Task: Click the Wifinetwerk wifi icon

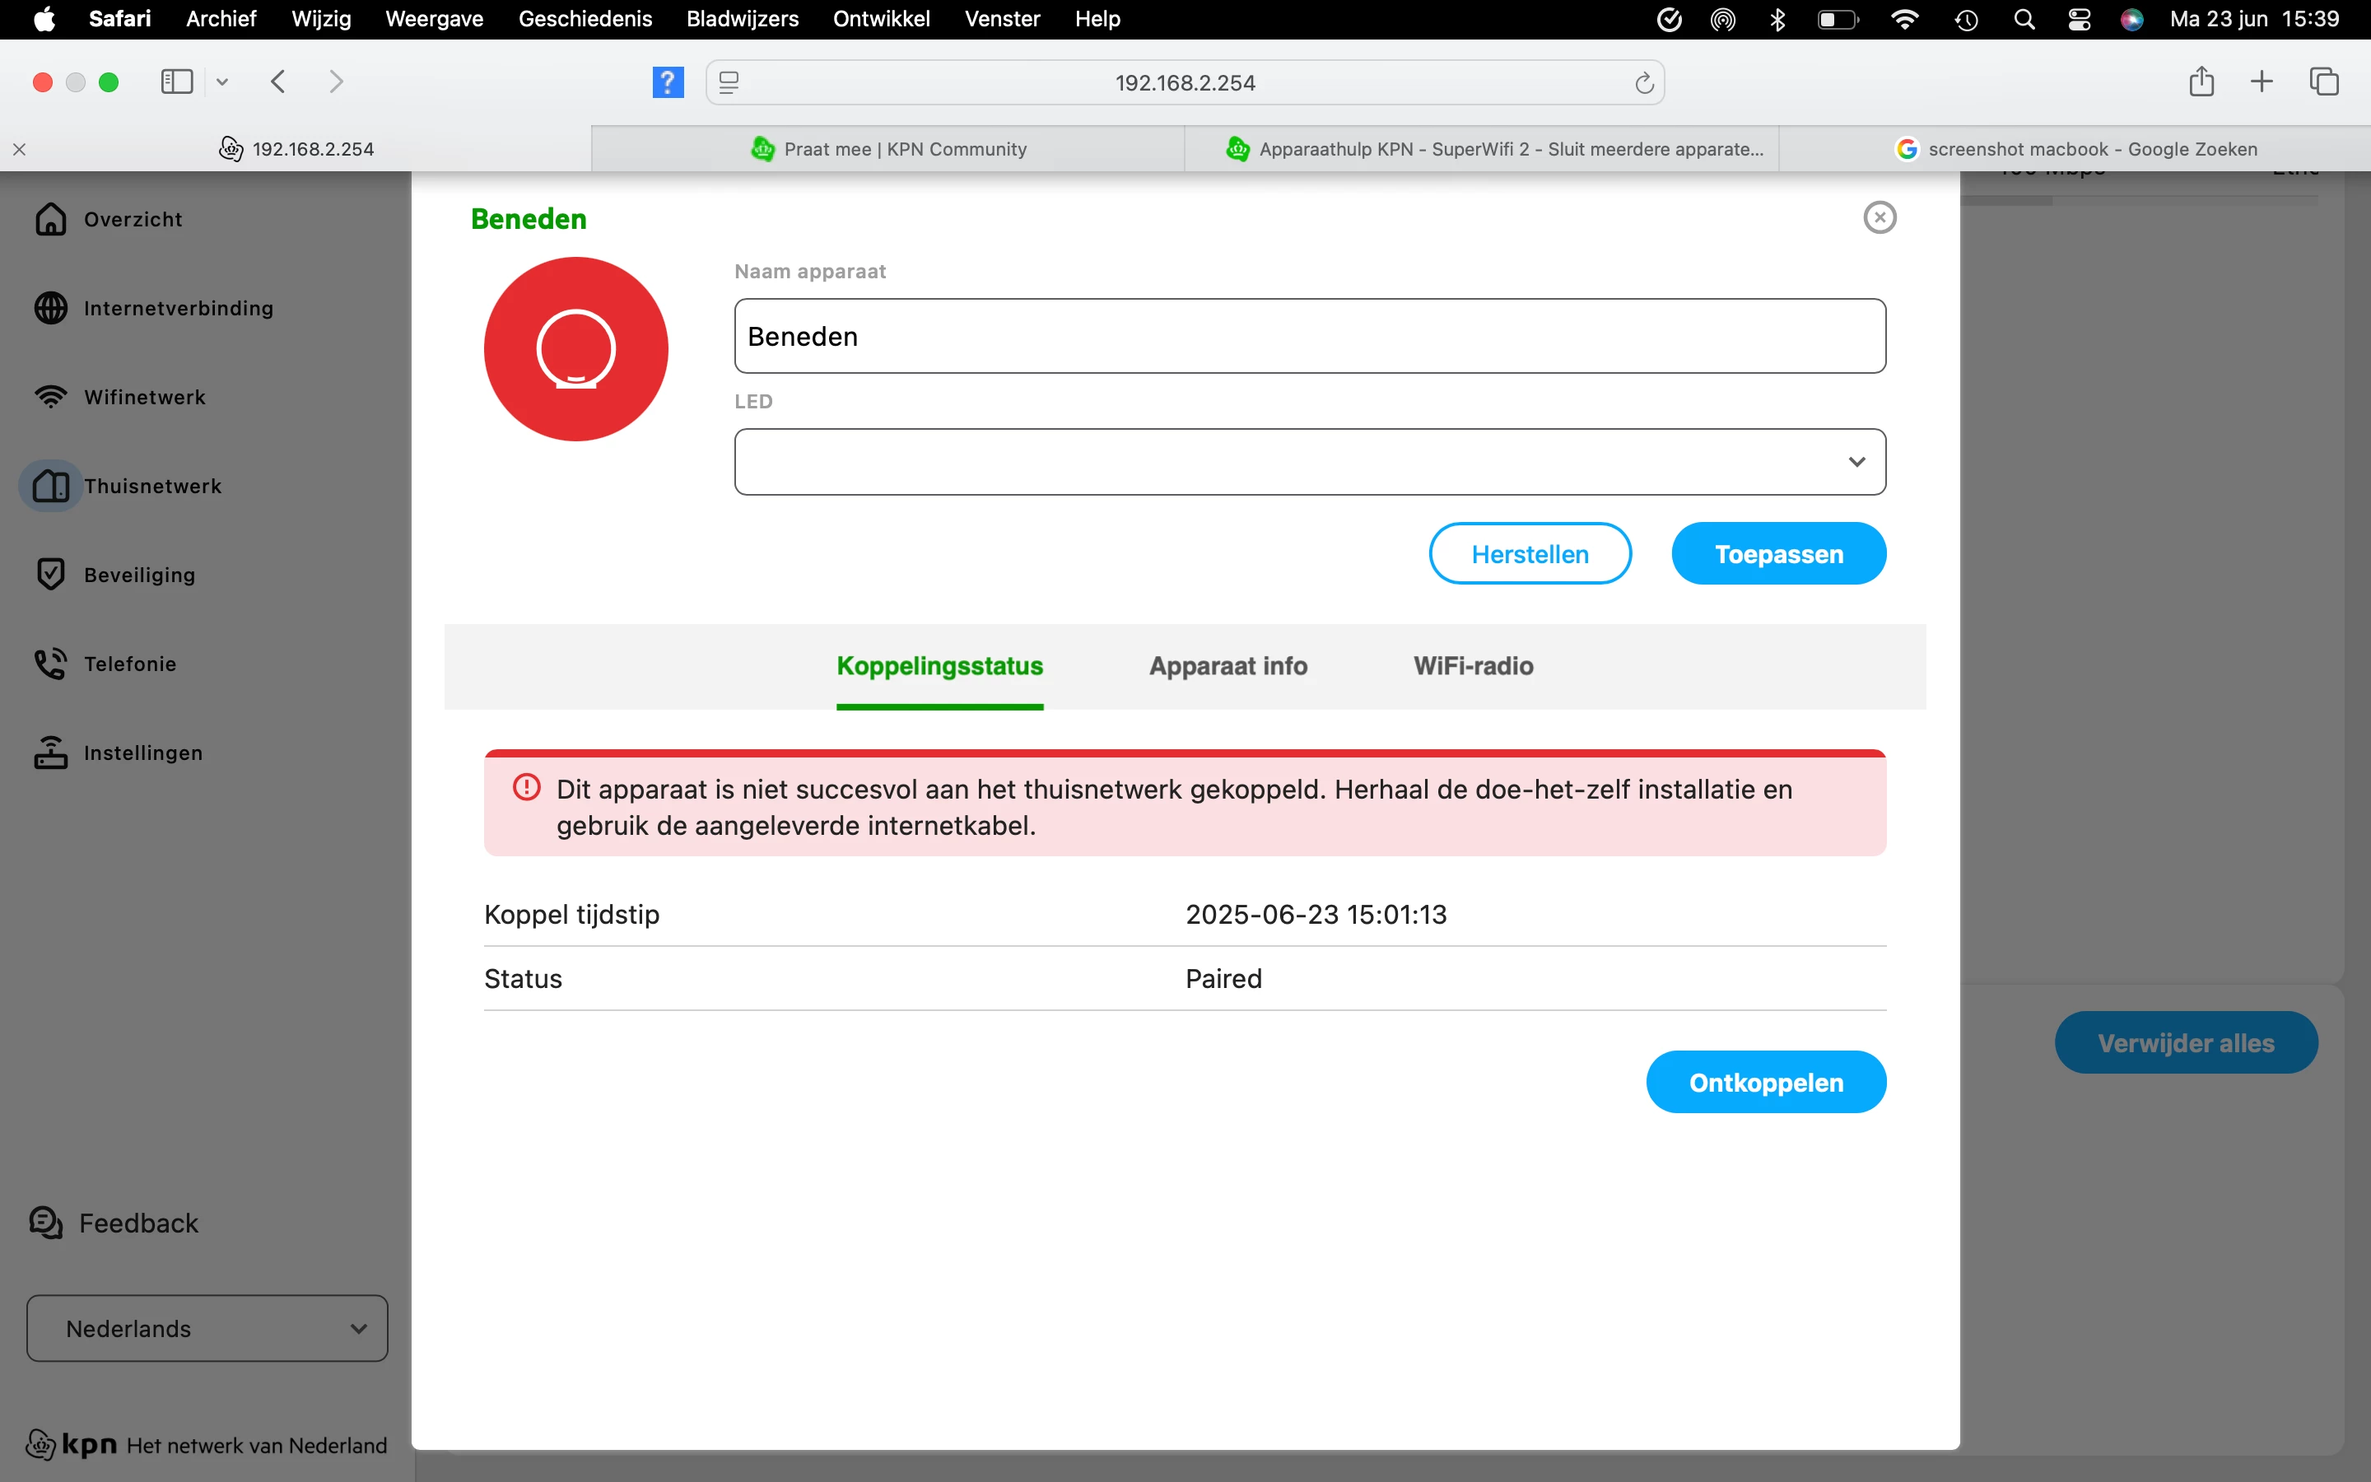Action: (x=51, y=397)
